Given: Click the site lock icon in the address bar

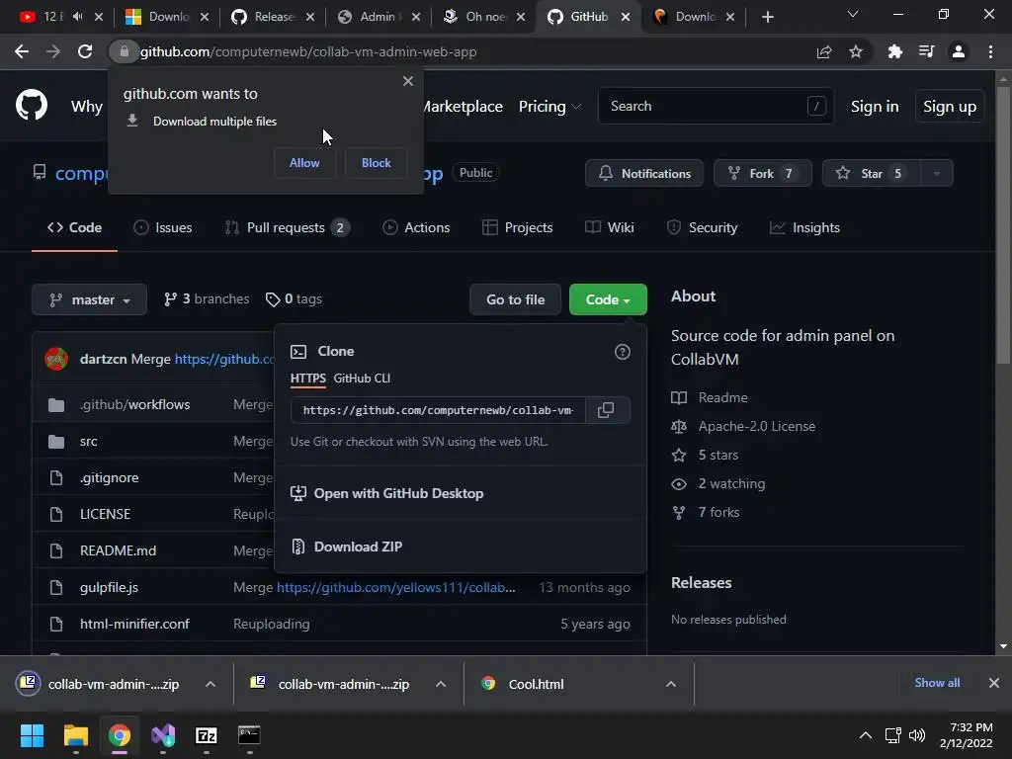Looking at the screenshot, I should point(124,51).
